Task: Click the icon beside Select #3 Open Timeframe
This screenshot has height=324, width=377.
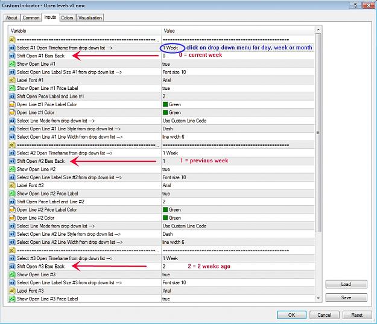Action: (12, 258)
